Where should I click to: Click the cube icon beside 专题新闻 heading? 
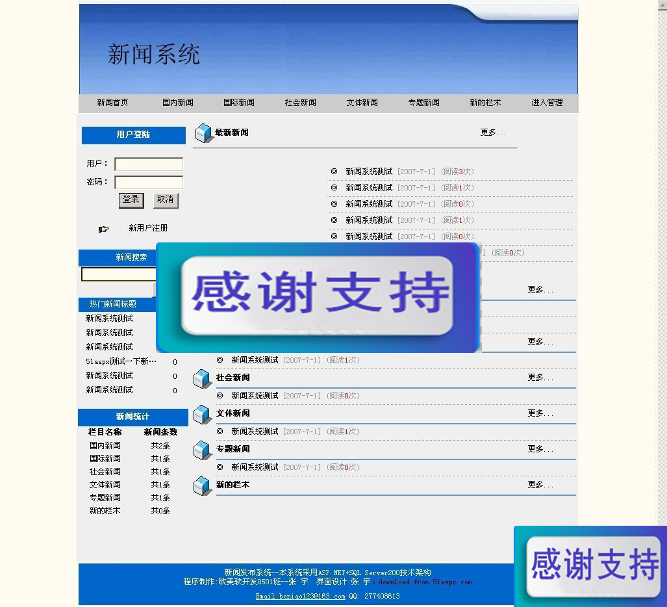click(201, 450)
